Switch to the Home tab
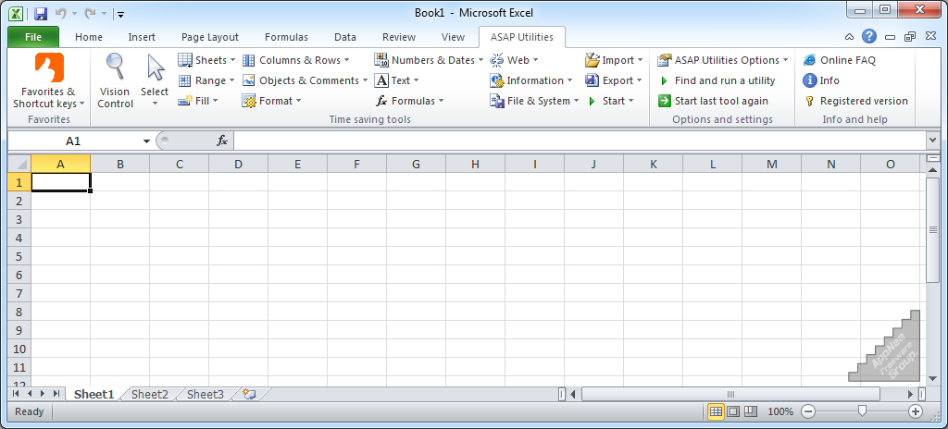The image size is (948, 429). (x=89, y=37)
